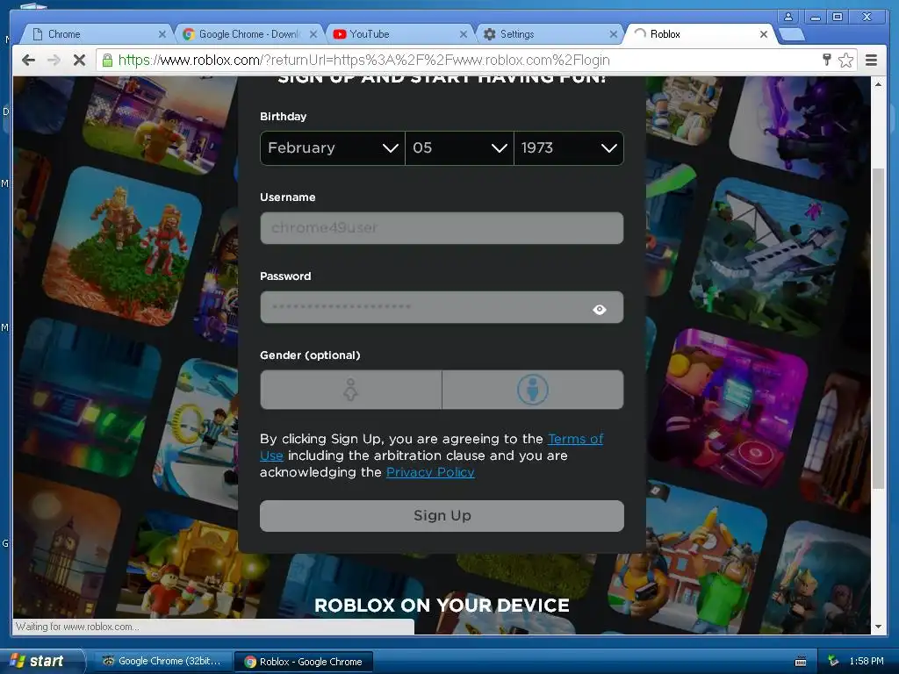The width and height of the screenshot is (899, 674).
Task: Open the Privacy Policy link
Action: (430, 472)
